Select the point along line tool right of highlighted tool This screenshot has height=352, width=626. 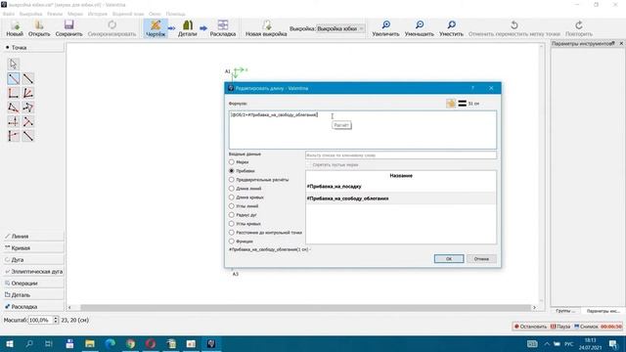[28, 78]
